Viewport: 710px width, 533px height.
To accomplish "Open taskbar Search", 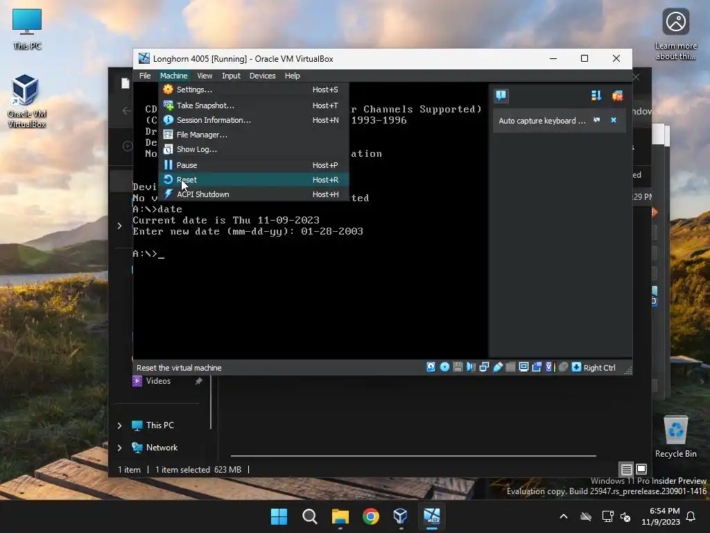I will (310, 516).
